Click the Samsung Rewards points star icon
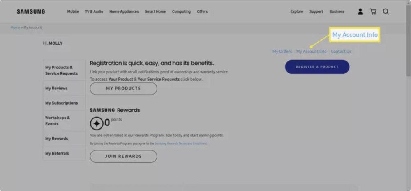Screen dimensions: 411x191 97,123
